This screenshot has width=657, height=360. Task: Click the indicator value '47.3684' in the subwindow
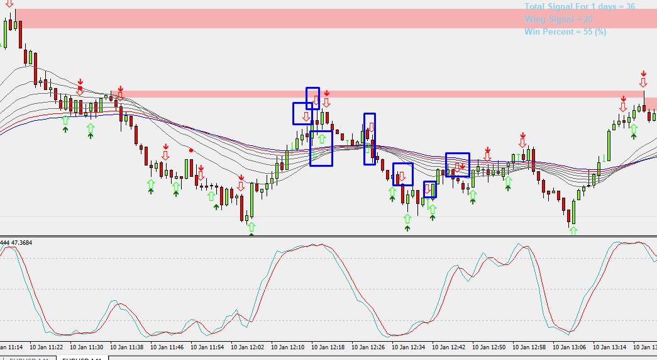coord(21,242)
